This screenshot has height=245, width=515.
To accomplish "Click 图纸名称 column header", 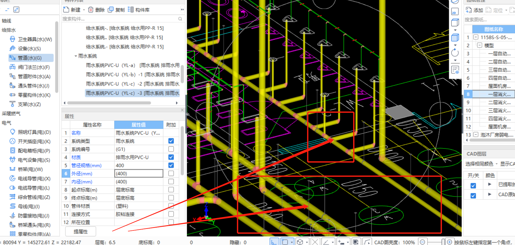I will click(494, 29).
